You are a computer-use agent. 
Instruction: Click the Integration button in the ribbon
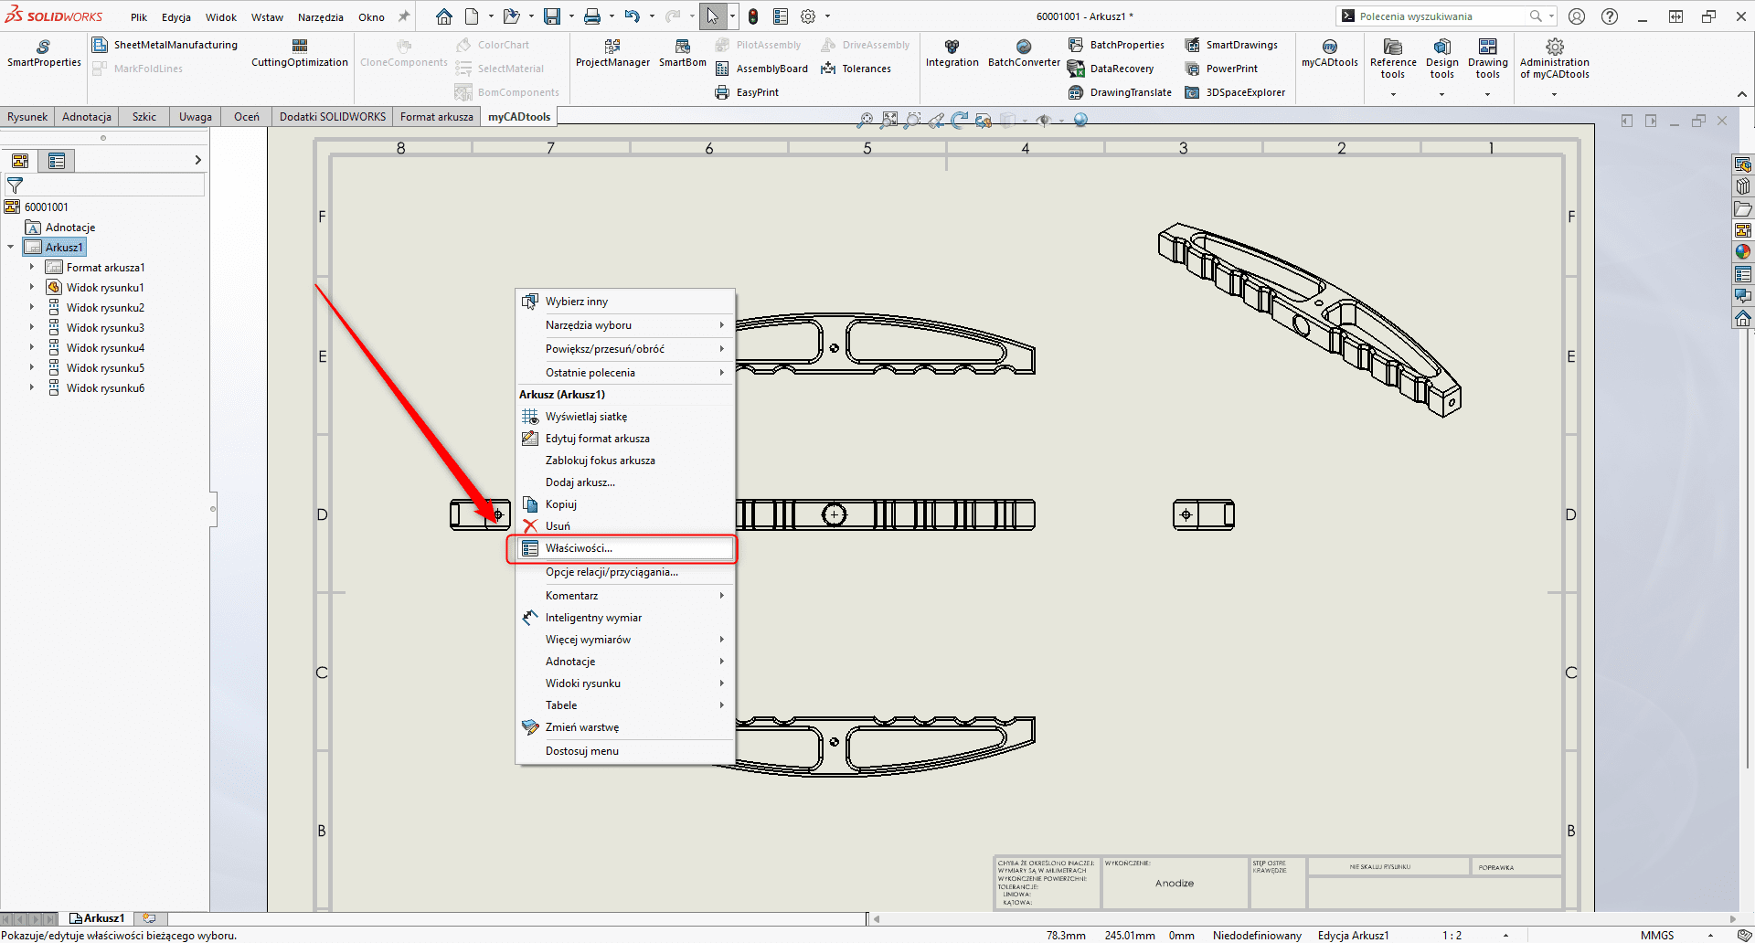(952, 55)
